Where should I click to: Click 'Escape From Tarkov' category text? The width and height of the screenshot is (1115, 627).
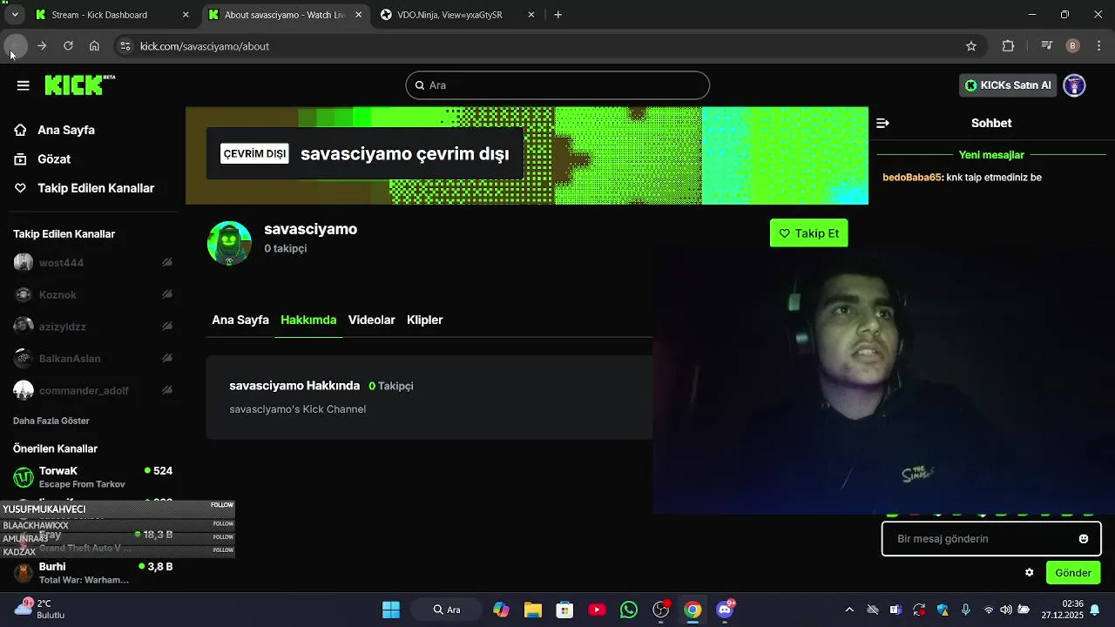[x=82, y=484]
